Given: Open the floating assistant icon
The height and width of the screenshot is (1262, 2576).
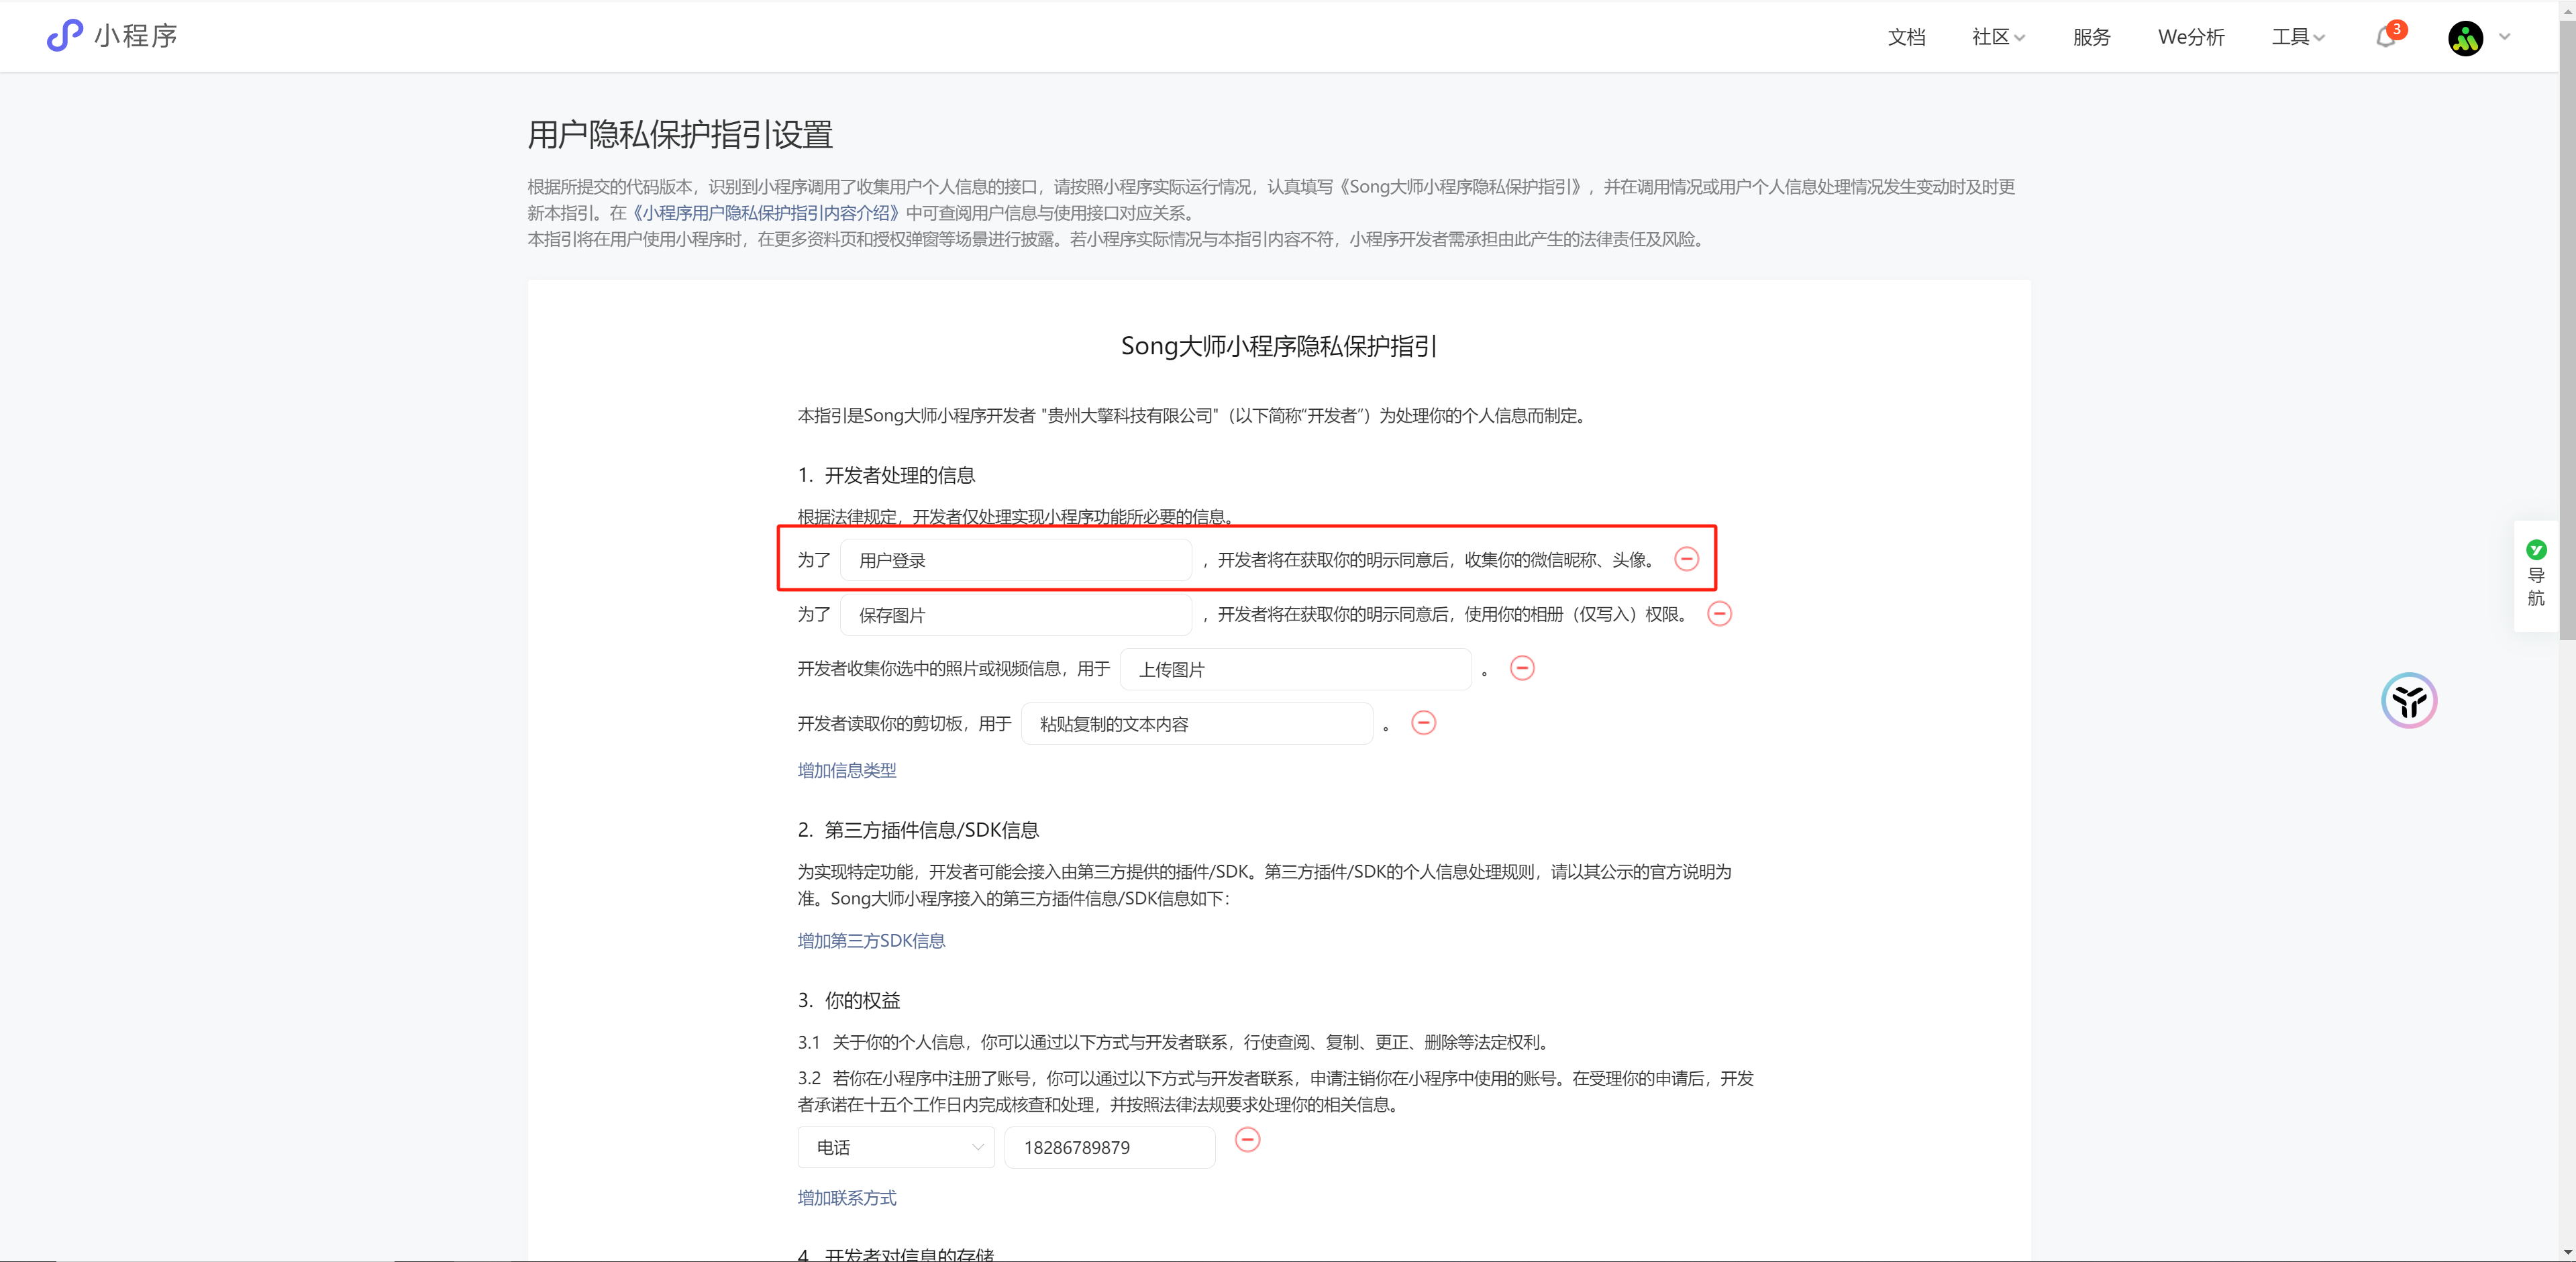Looking at the screenshot, I should click(2409, 701).
